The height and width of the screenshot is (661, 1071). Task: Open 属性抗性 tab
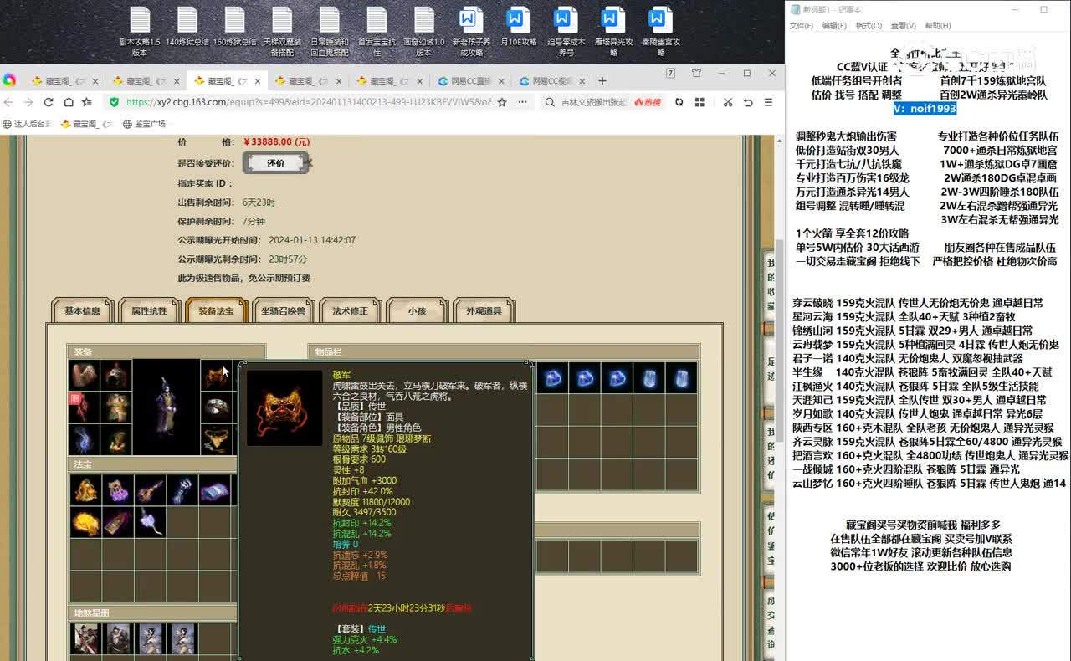[x=149, y=310]
